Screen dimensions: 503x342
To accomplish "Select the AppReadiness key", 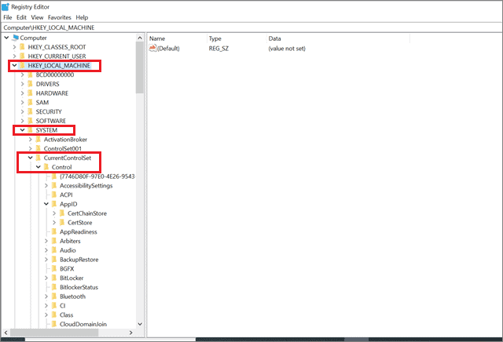I will [79, 232].
